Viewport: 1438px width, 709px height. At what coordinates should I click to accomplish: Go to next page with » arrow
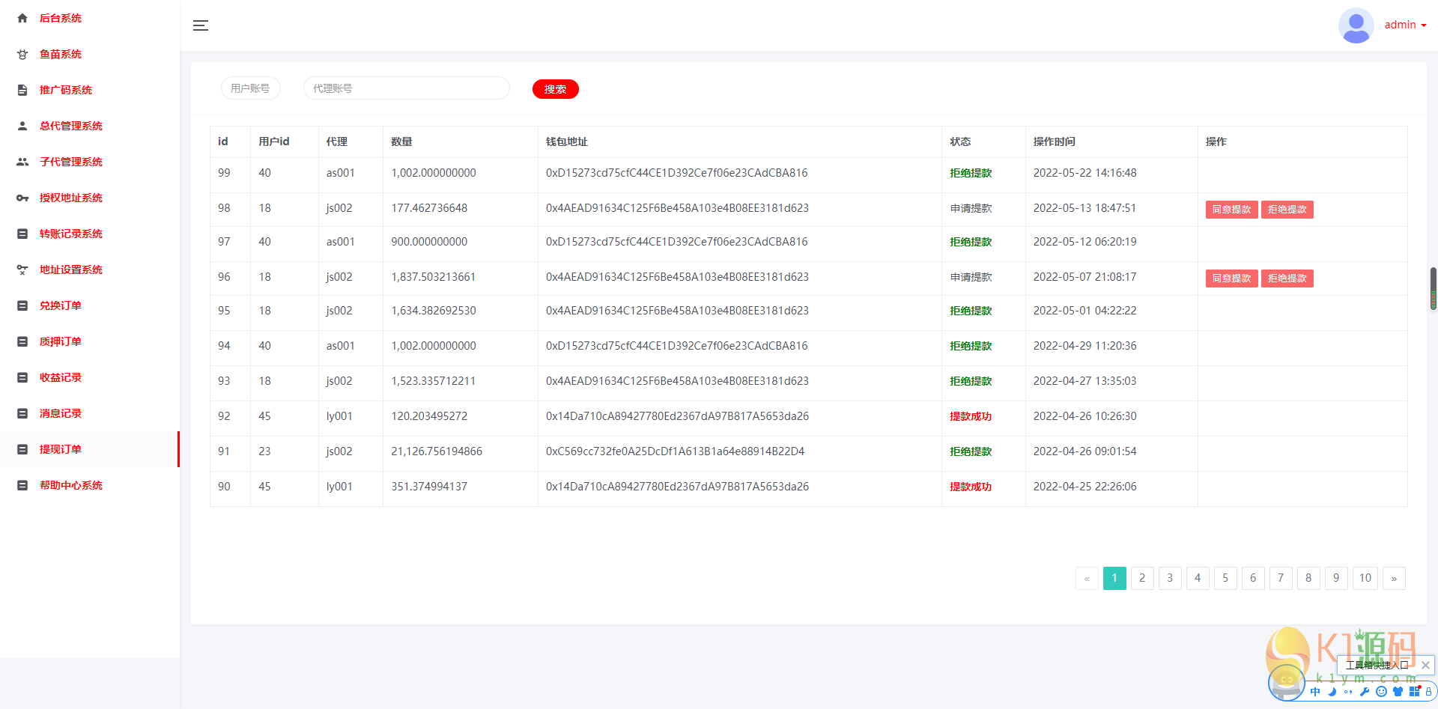coord(1394,578)
